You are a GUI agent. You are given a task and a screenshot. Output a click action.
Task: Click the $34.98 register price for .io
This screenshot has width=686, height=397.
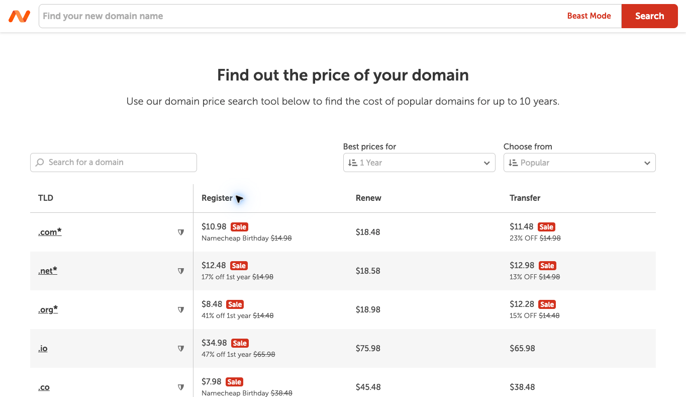[214, 343]
